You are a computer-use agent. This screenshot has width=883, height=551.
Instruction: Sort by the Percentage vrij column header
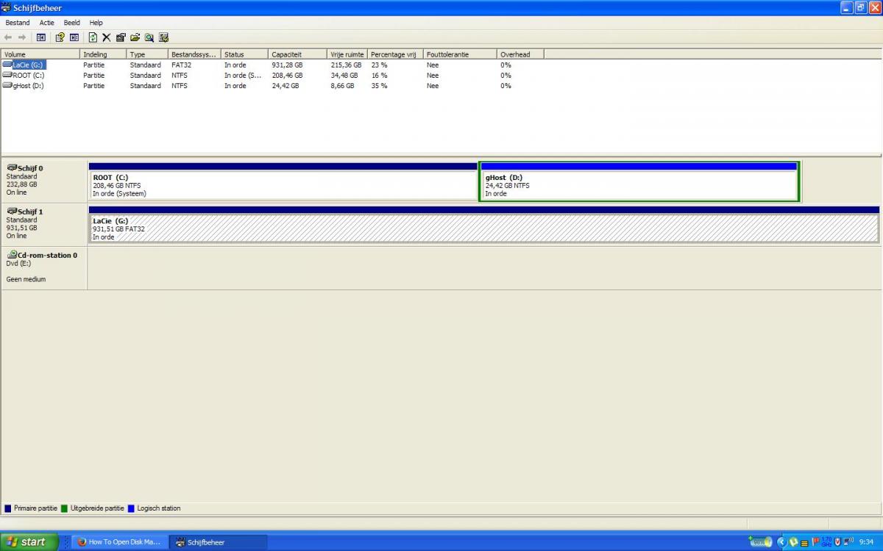pyautogui.click(x=396, y=54)
